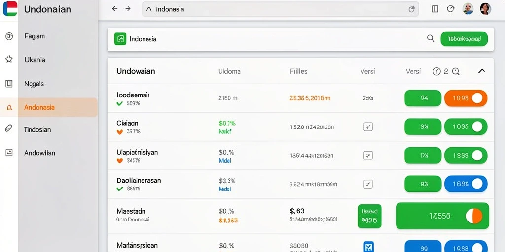Toggle the green switch in Ciaiagn row
This screenshot has width=505, height=252.
pos(466,126)
